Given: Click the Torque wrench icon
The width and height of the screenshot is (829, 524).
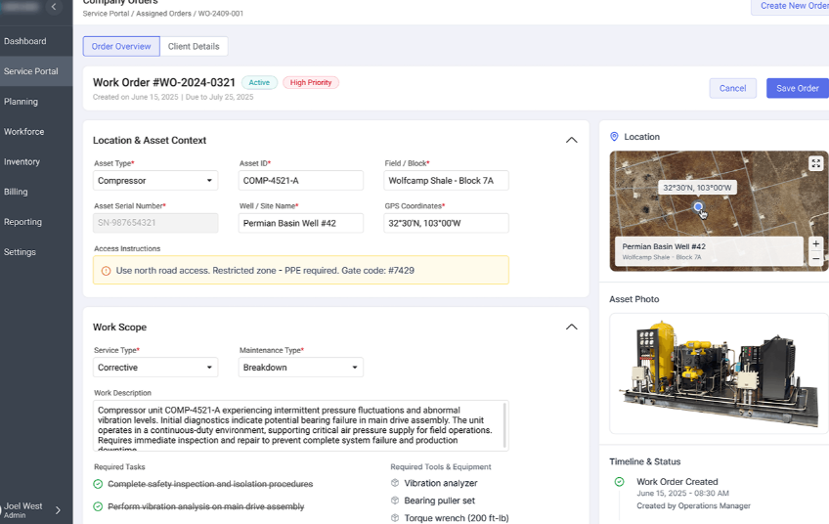Looking at the screenshot, I should [394, 518].
